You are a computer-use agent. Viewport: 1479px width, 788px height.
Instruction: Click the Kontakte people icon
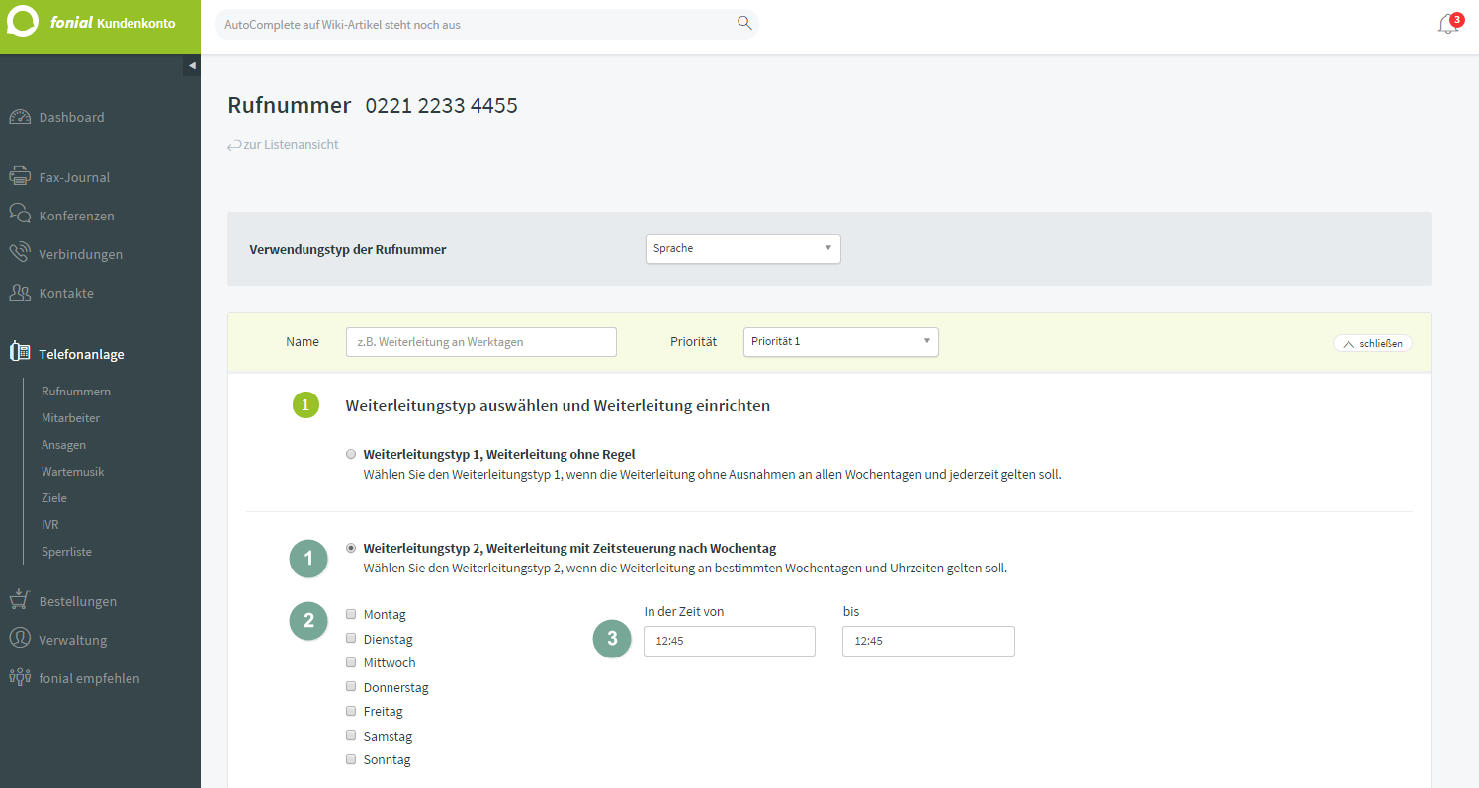pyautogui.click(x=20, y=293)
